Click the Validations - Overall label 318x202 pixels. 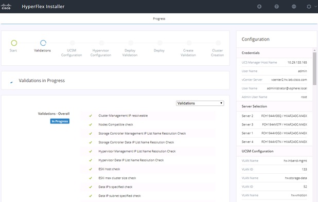pyautogui.click(x=54, y=114)
